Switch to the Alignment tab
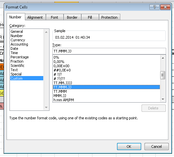 (35, 17)
